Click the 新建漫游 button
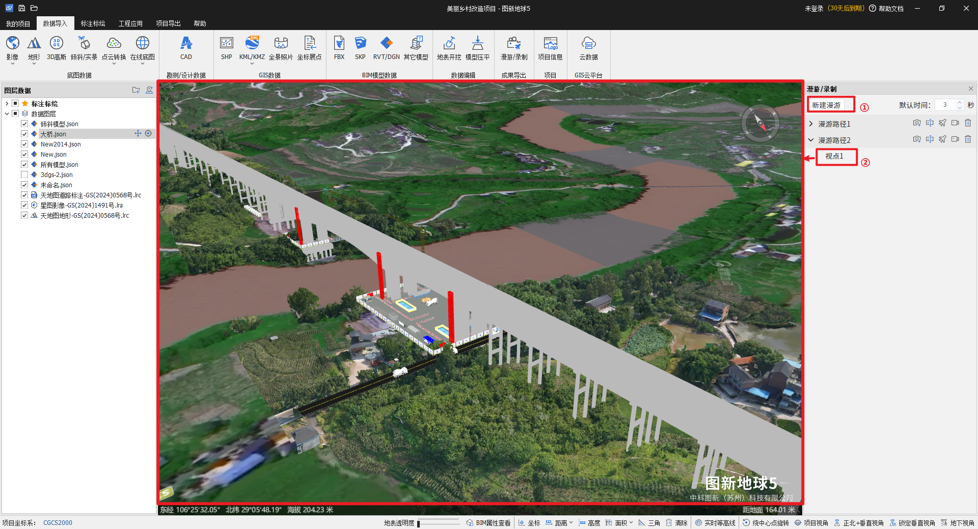This screenshot has height=529, width=978. pyautogui.click(x=826, y=105)
